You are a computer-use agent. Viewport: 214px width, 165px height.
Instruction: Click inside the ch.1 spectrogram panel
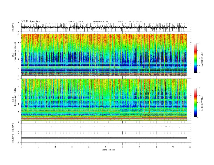tap(104, 55)
